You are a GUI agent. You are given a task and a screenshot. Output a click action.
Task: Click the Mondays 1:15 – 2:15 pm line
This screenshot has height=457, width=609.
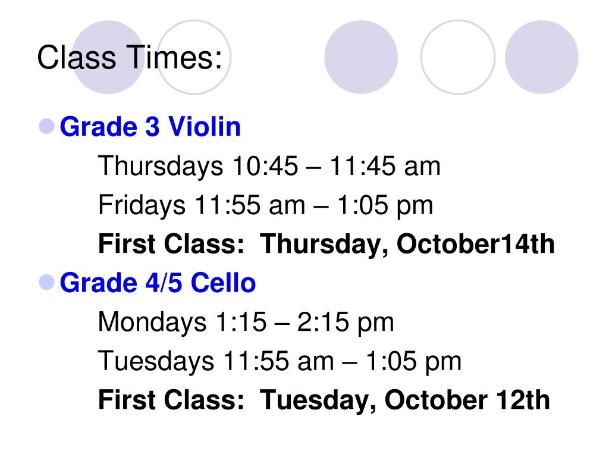click(246, 322)
